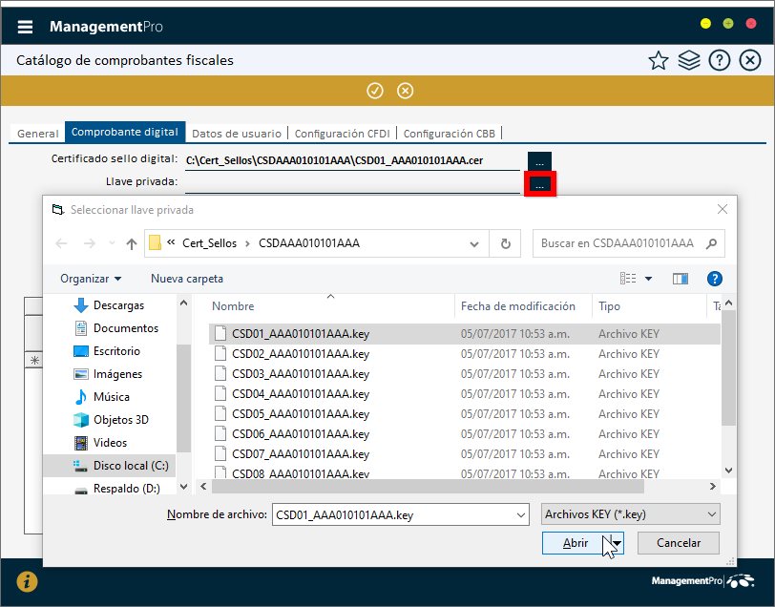This screenshot has height=607, width=775.
Task: Browse for Certificado sello digital file
Action: 540,161
